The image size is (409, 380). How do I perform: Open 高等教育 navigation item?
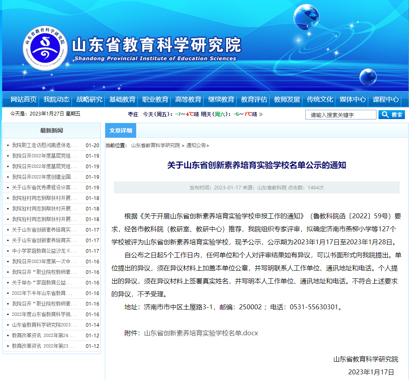[x=188, y=99]
